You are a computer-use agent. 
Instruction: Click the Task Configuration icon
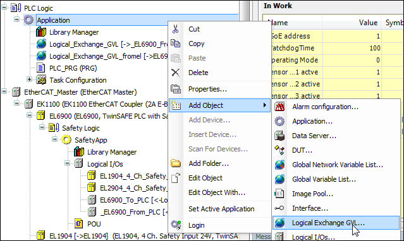tap(41, 79)
